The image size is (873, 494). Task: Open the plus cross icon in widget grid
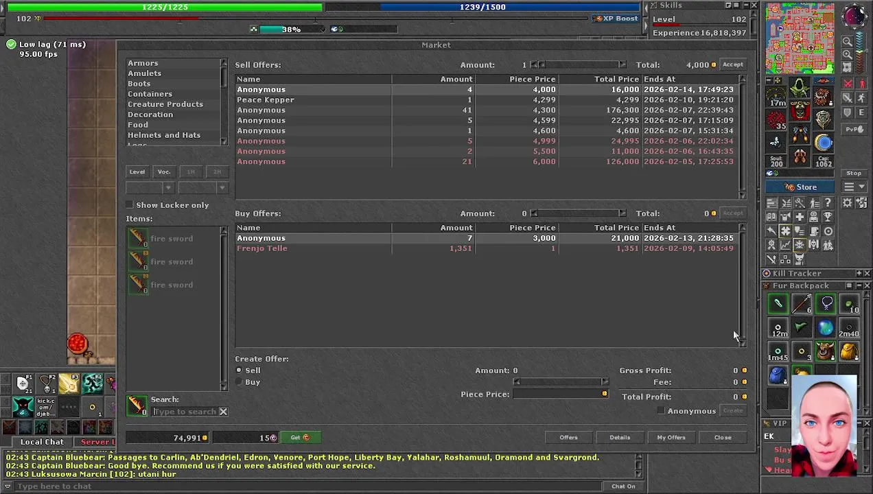(800, 217)
